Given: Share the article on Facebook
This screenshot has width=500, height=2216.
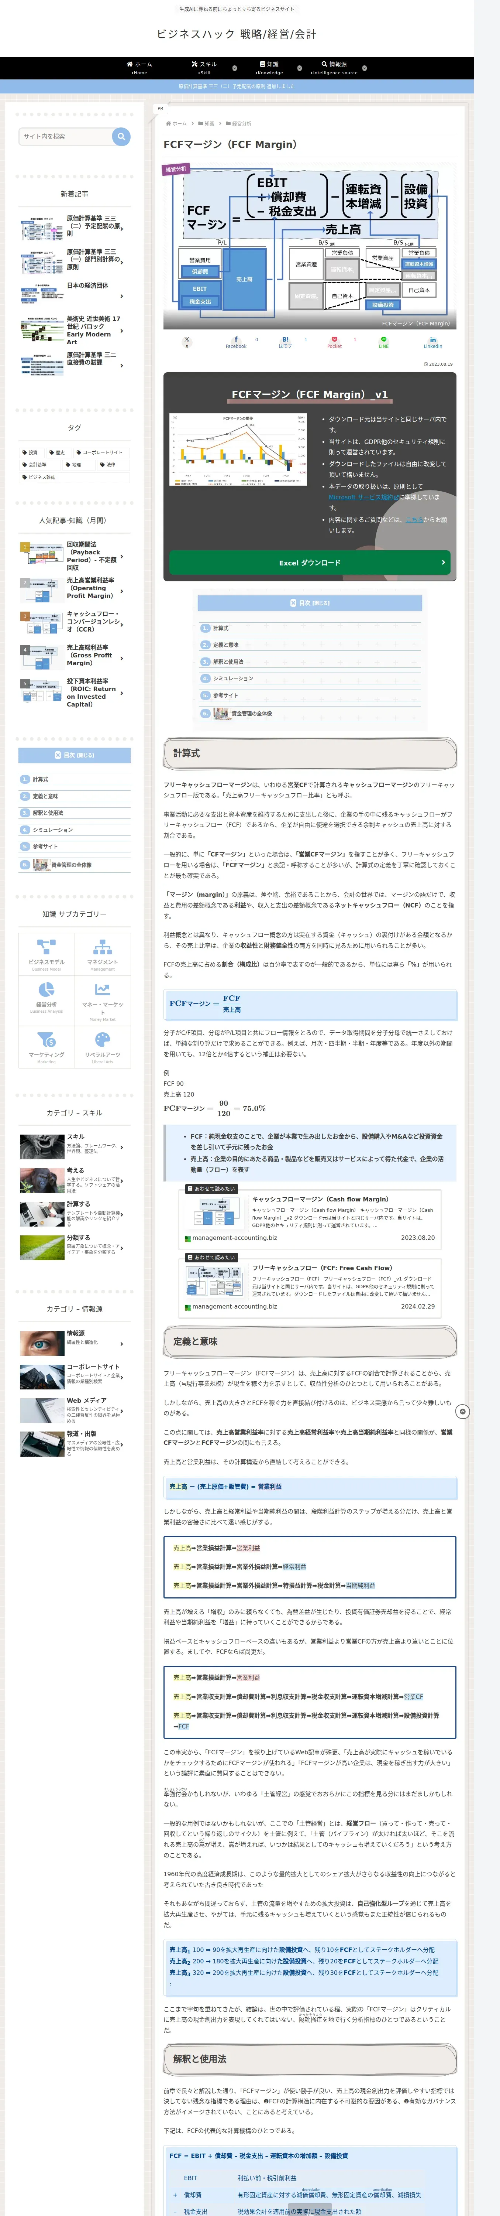Looking at the screenshot, I should pyautogui.click(x=236, y=342).
